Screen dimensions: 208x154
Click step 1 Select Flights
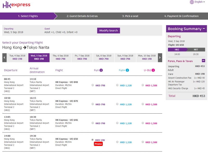(28, 16)
